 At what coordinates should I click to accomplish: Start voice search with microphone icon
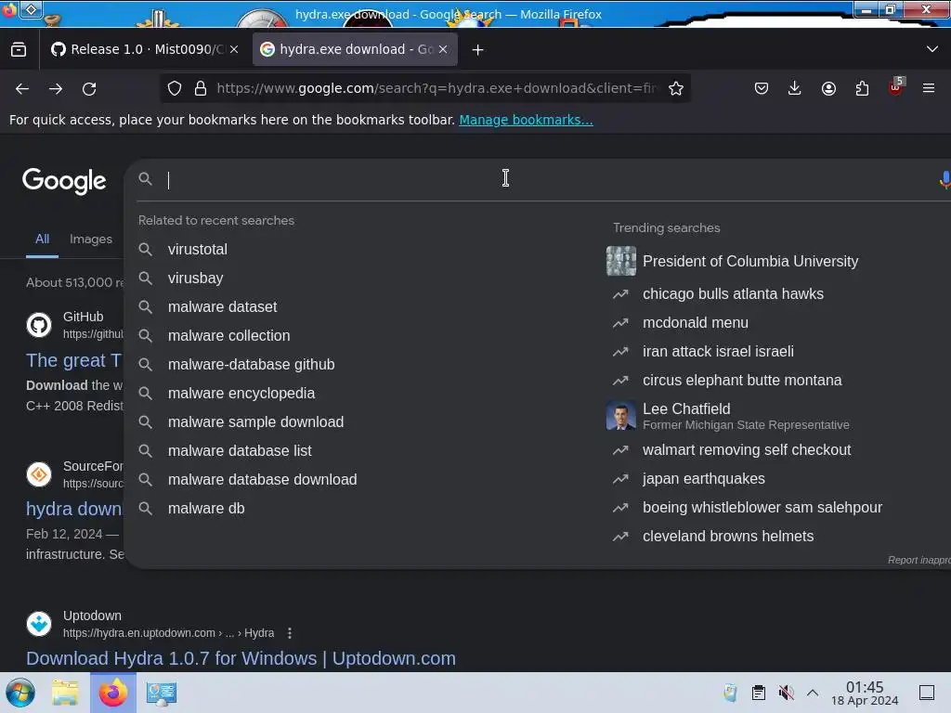(x=944, y=179)
